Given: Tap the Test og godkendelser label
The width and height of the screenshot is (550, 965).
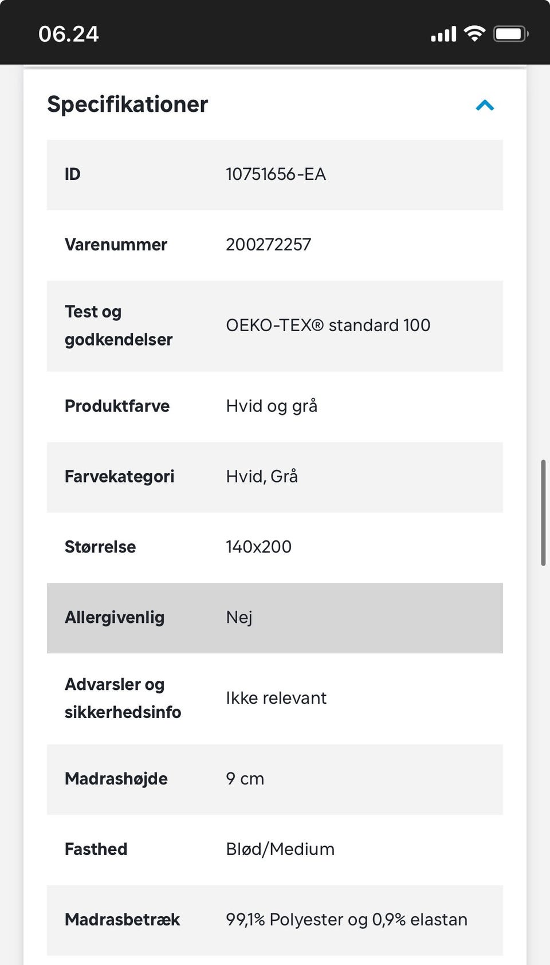Looking at the screenshot, I should pyautogui.click(x=118, y=325).
